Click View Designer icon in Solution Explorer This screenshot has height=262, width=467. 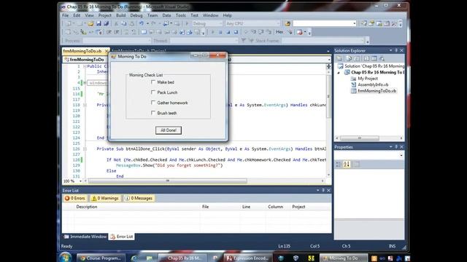coord(374,58)
